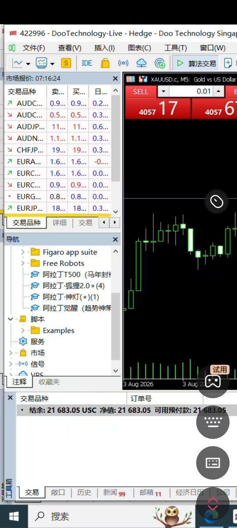Viewport: 237px width, 528px height.
Task: Click the chart template toolbar icon
Action: click(x=42, y=63)
